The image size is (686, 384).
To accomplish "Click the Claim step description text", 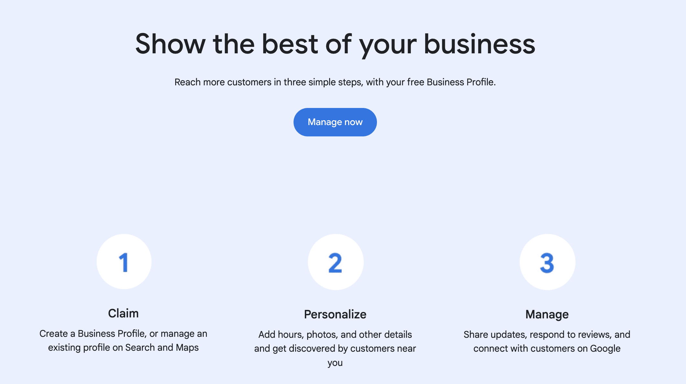I will coord(123,340).
